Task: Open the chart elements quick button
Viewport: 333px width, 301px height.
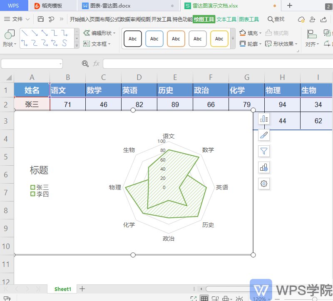Action: 264,119
